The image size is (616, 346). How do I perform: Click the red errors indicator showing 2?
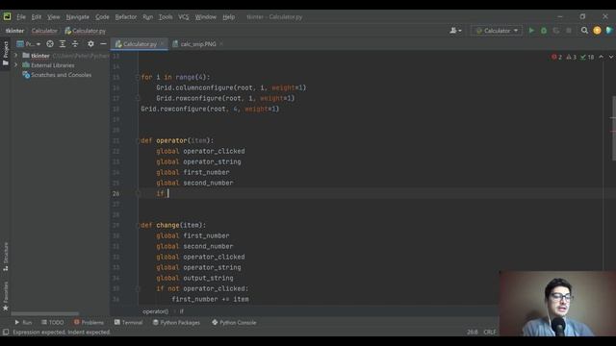point(556,58)
